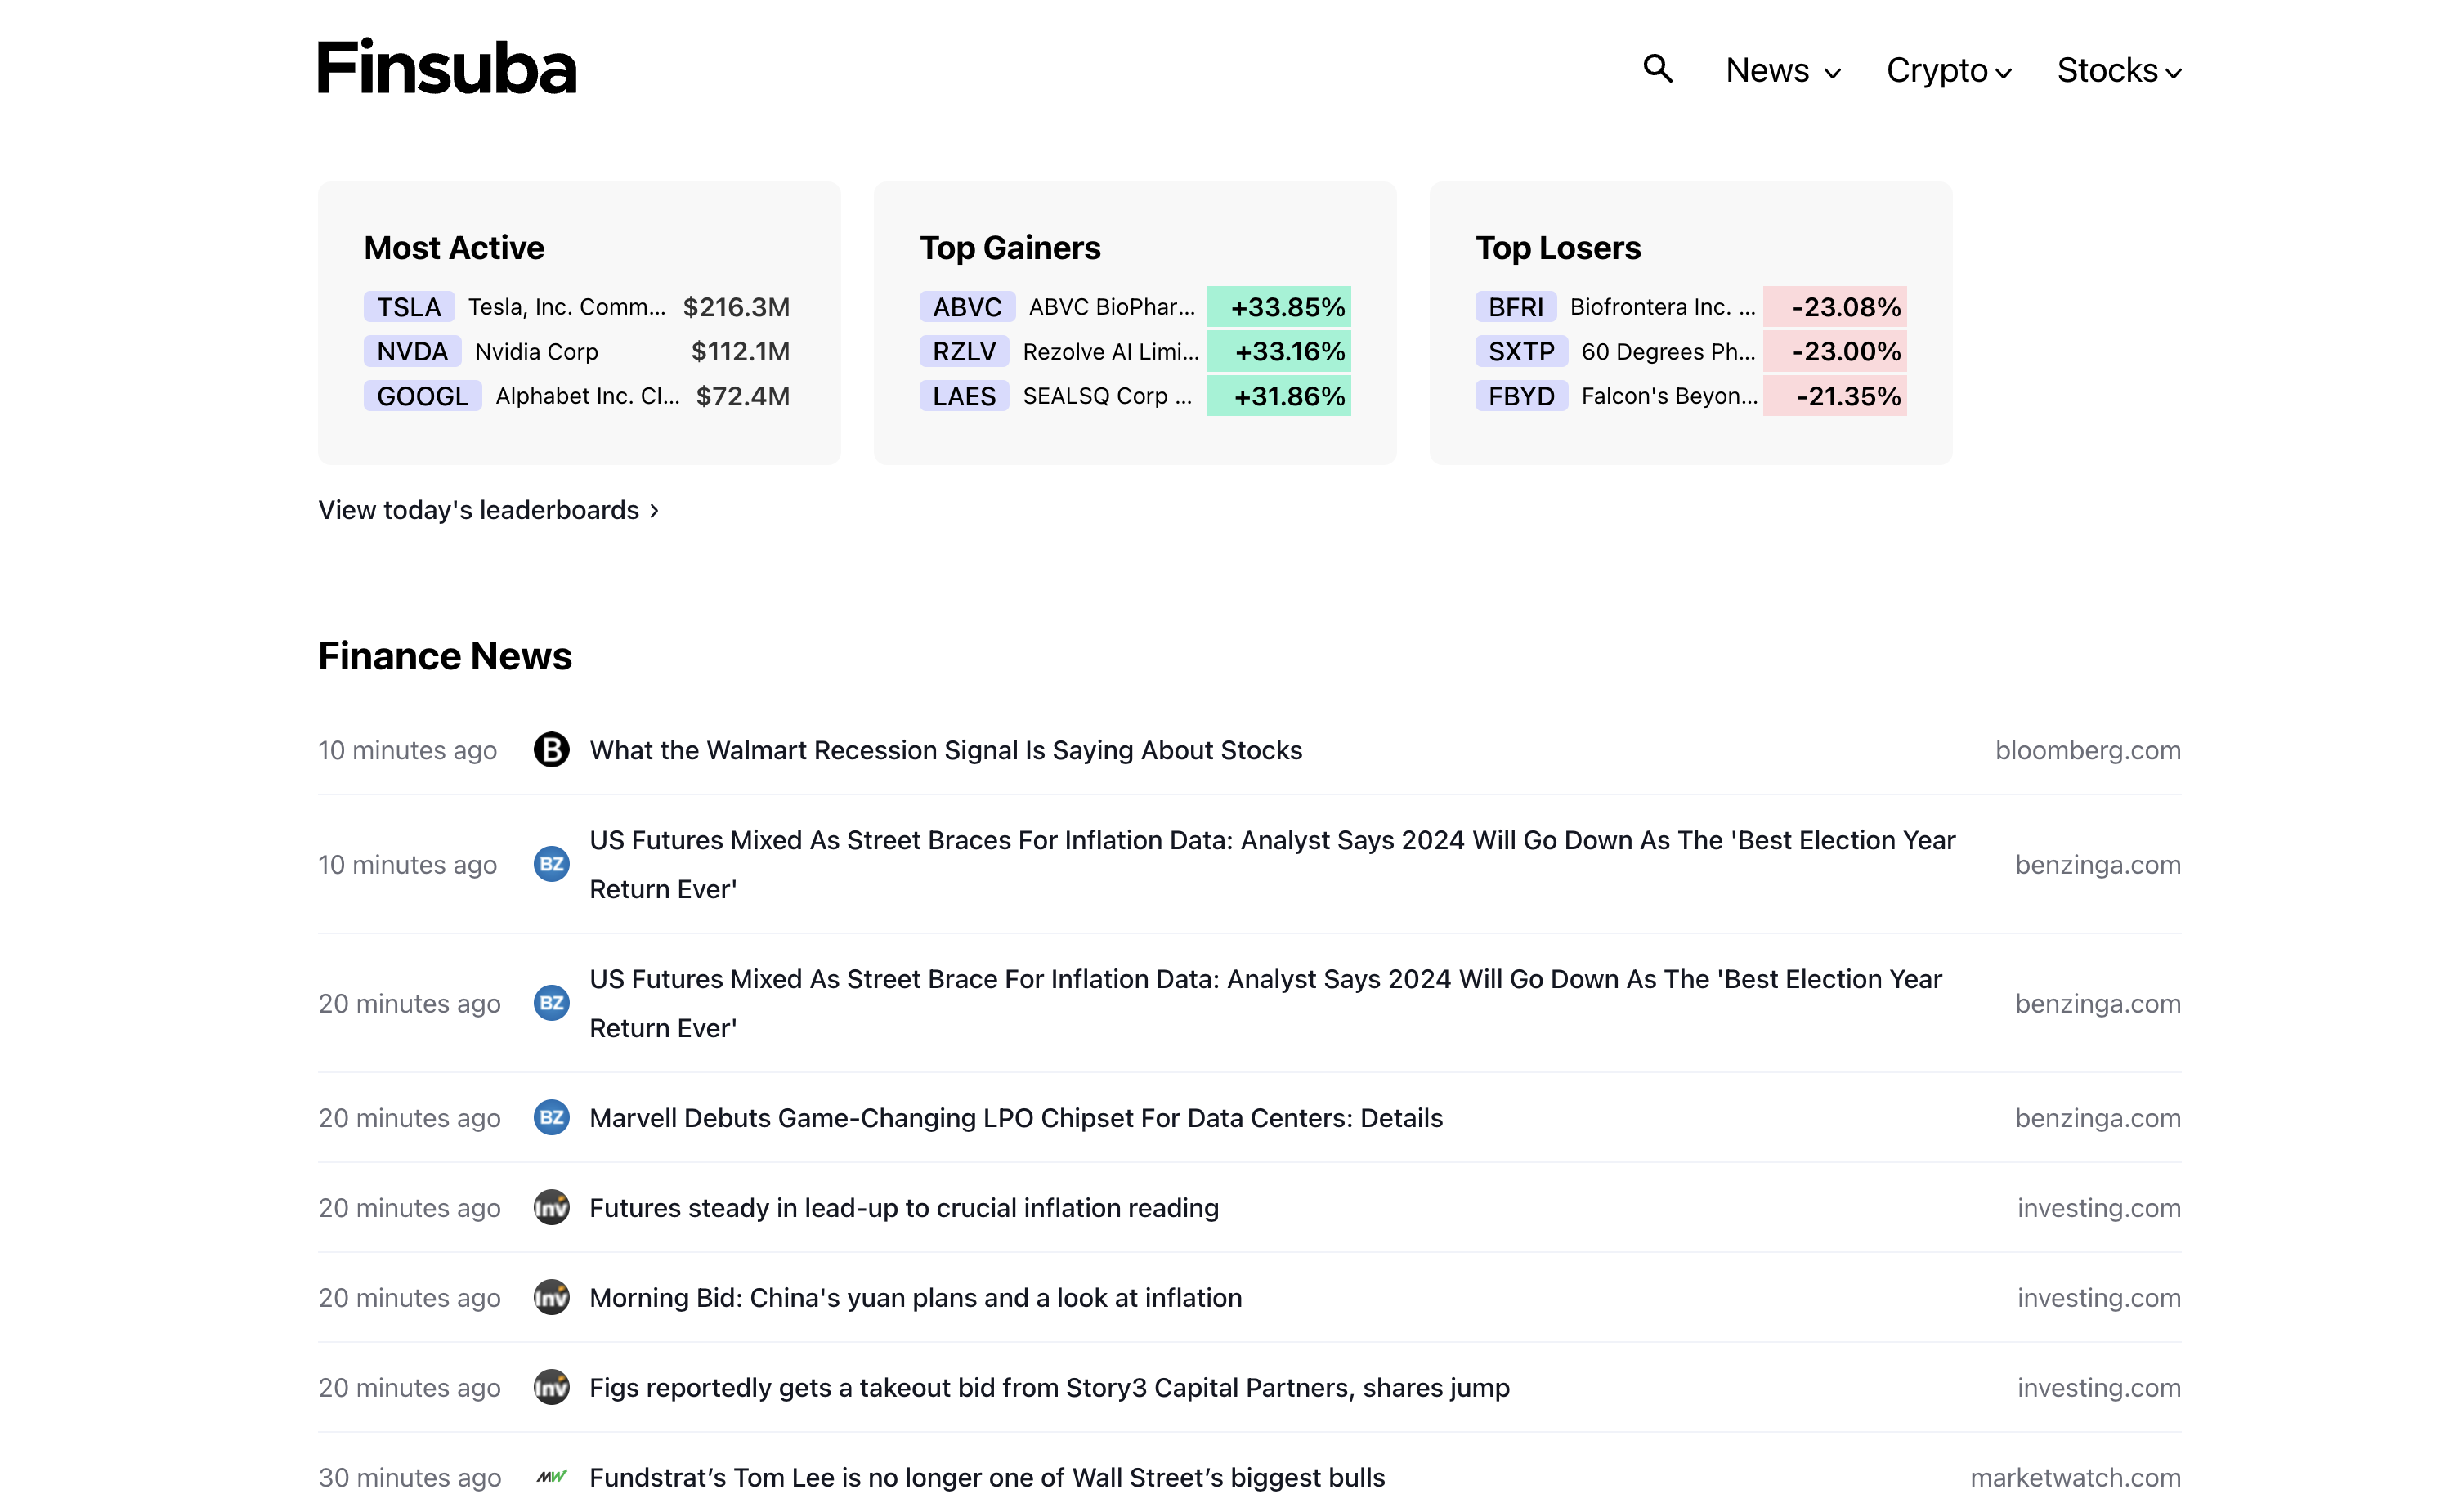This screenshot has width=2454, height=1512.
Task: Click the -21.35% loss value
Action: click(1835, 396)
